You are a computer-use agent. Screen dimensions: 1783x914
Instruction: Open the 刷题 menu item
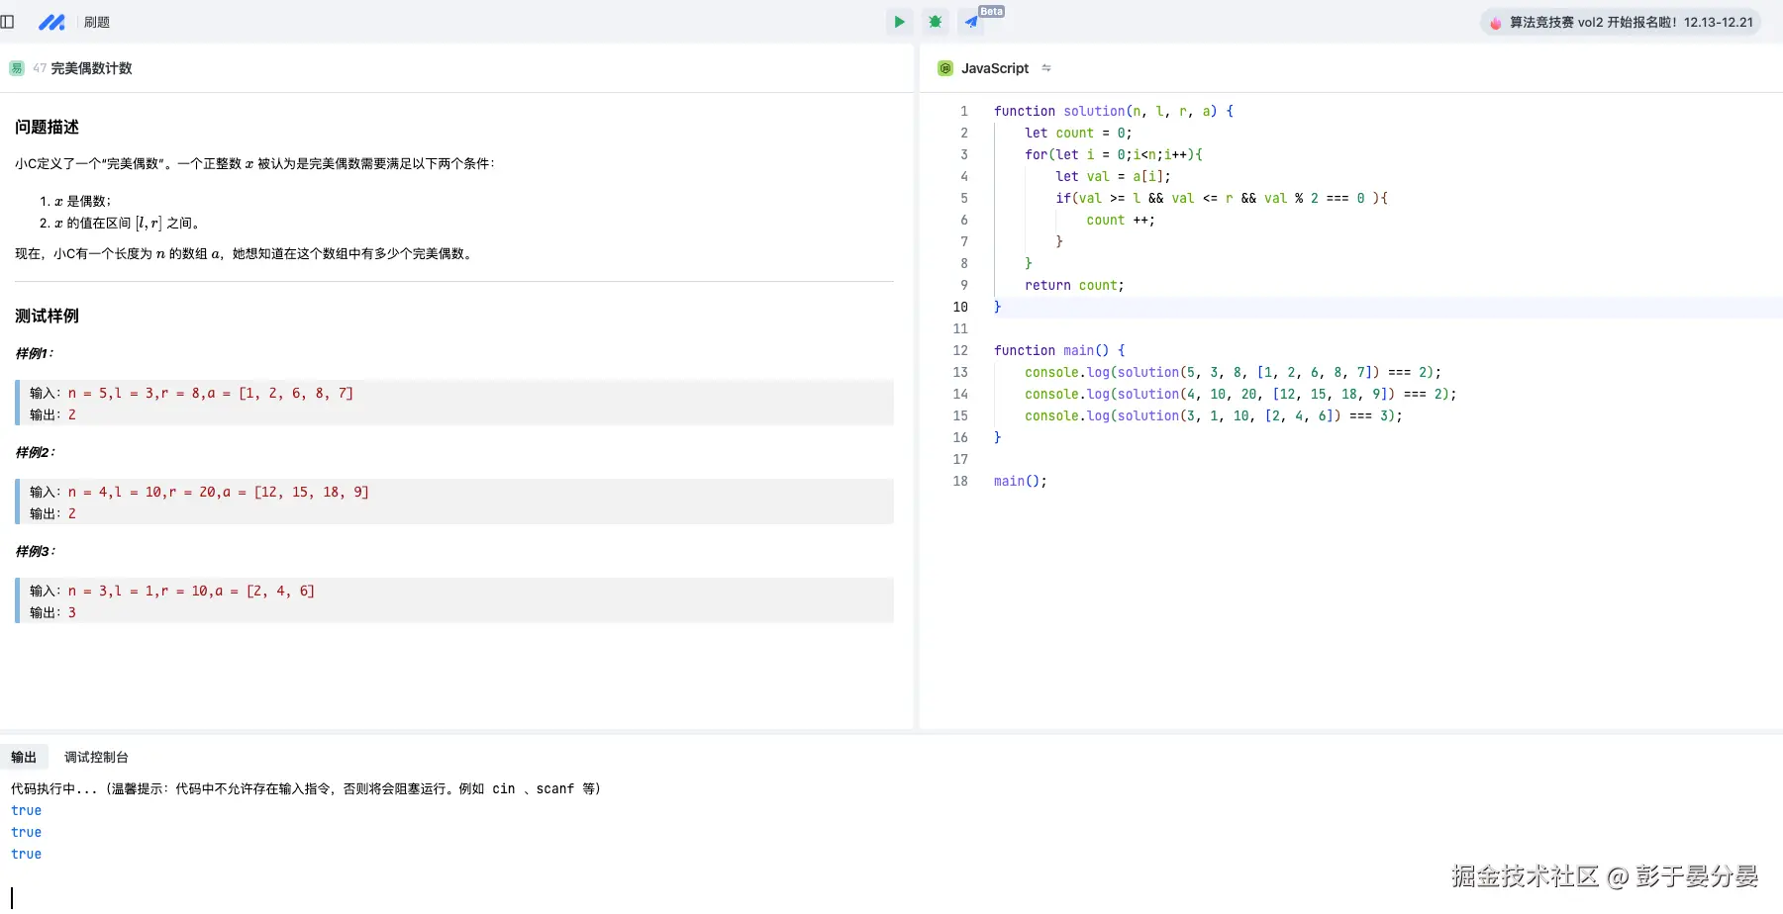97,22
